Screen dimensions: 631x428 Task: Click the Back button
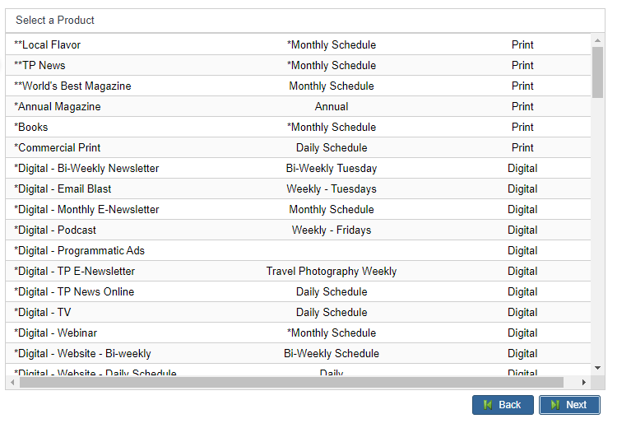(x=503, y=405)
